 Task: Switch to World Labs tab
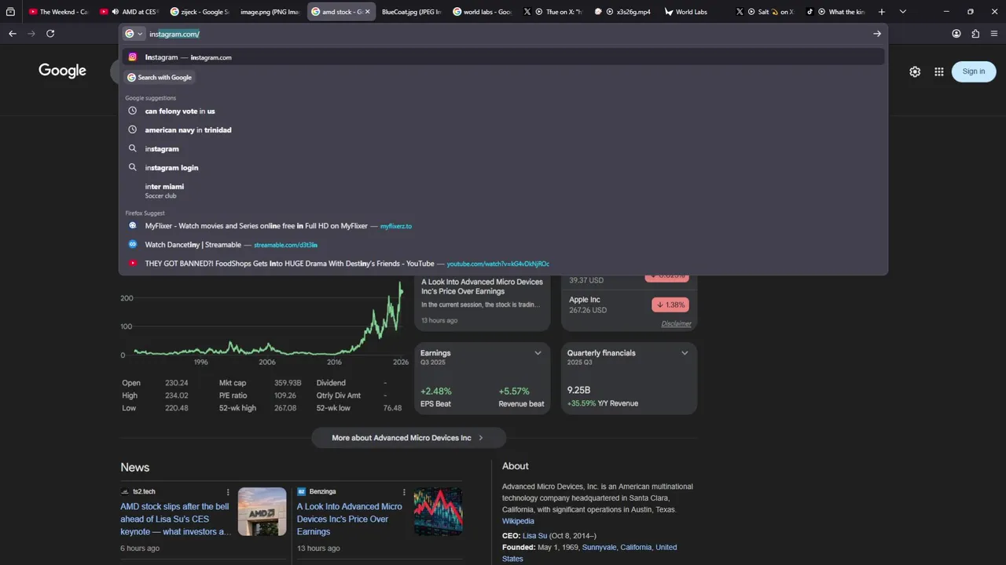coord(694,12)
